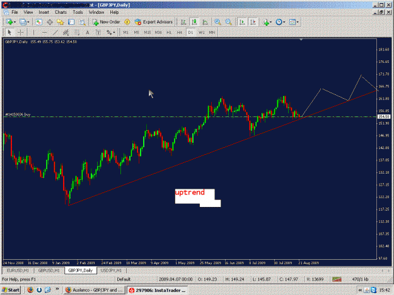Toggle Auto Scroll chart button

[242, 22]
